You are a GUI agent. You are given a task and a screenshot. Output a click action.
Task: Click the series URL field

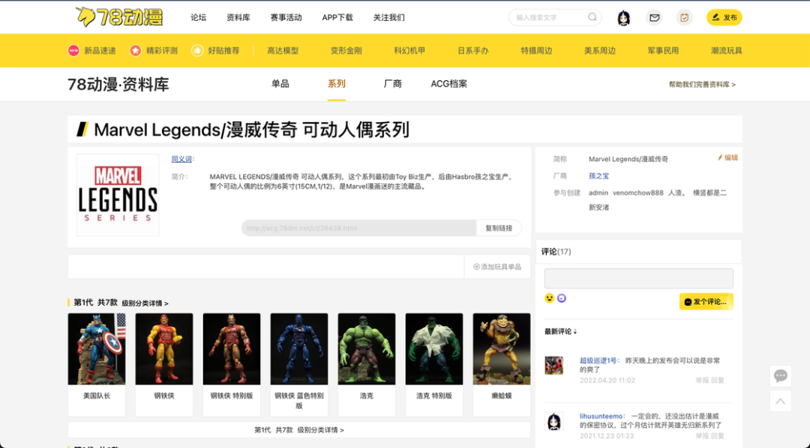(359, 228)
